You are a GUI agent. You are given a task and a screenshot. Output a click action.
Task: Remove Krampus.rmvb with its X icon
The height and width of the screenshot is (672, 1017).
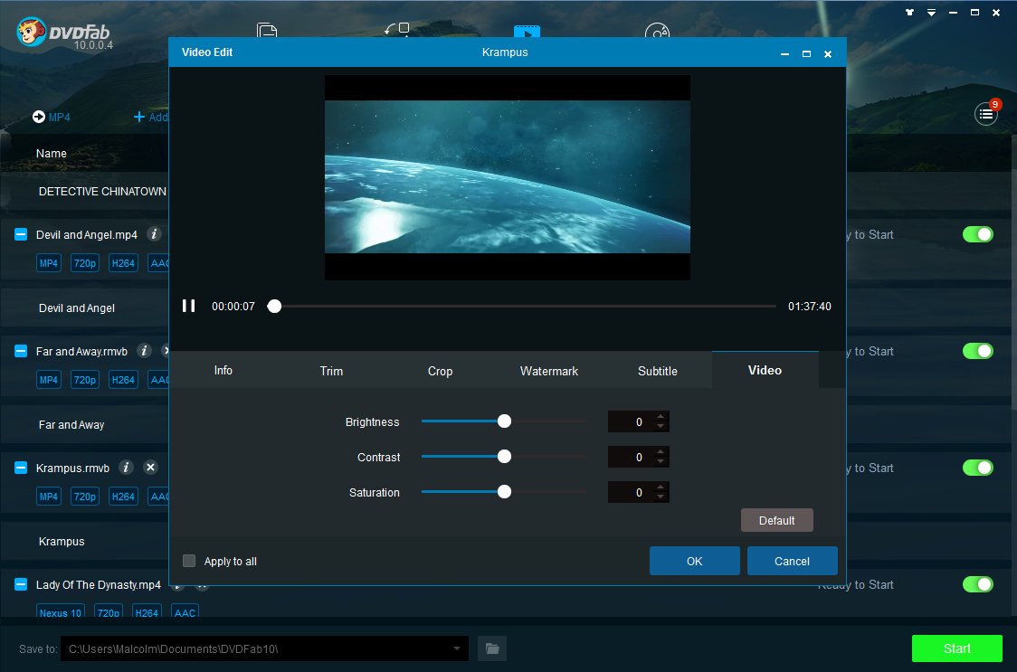(x=150, y=467)
